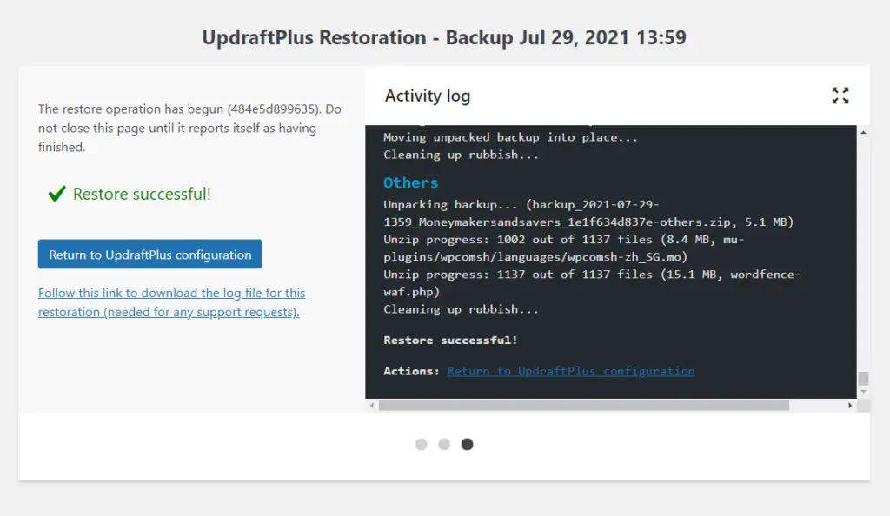Click 'Unzip progress: 1002 out of 1137' line
The image size is (890, 516).
[563, 248]
